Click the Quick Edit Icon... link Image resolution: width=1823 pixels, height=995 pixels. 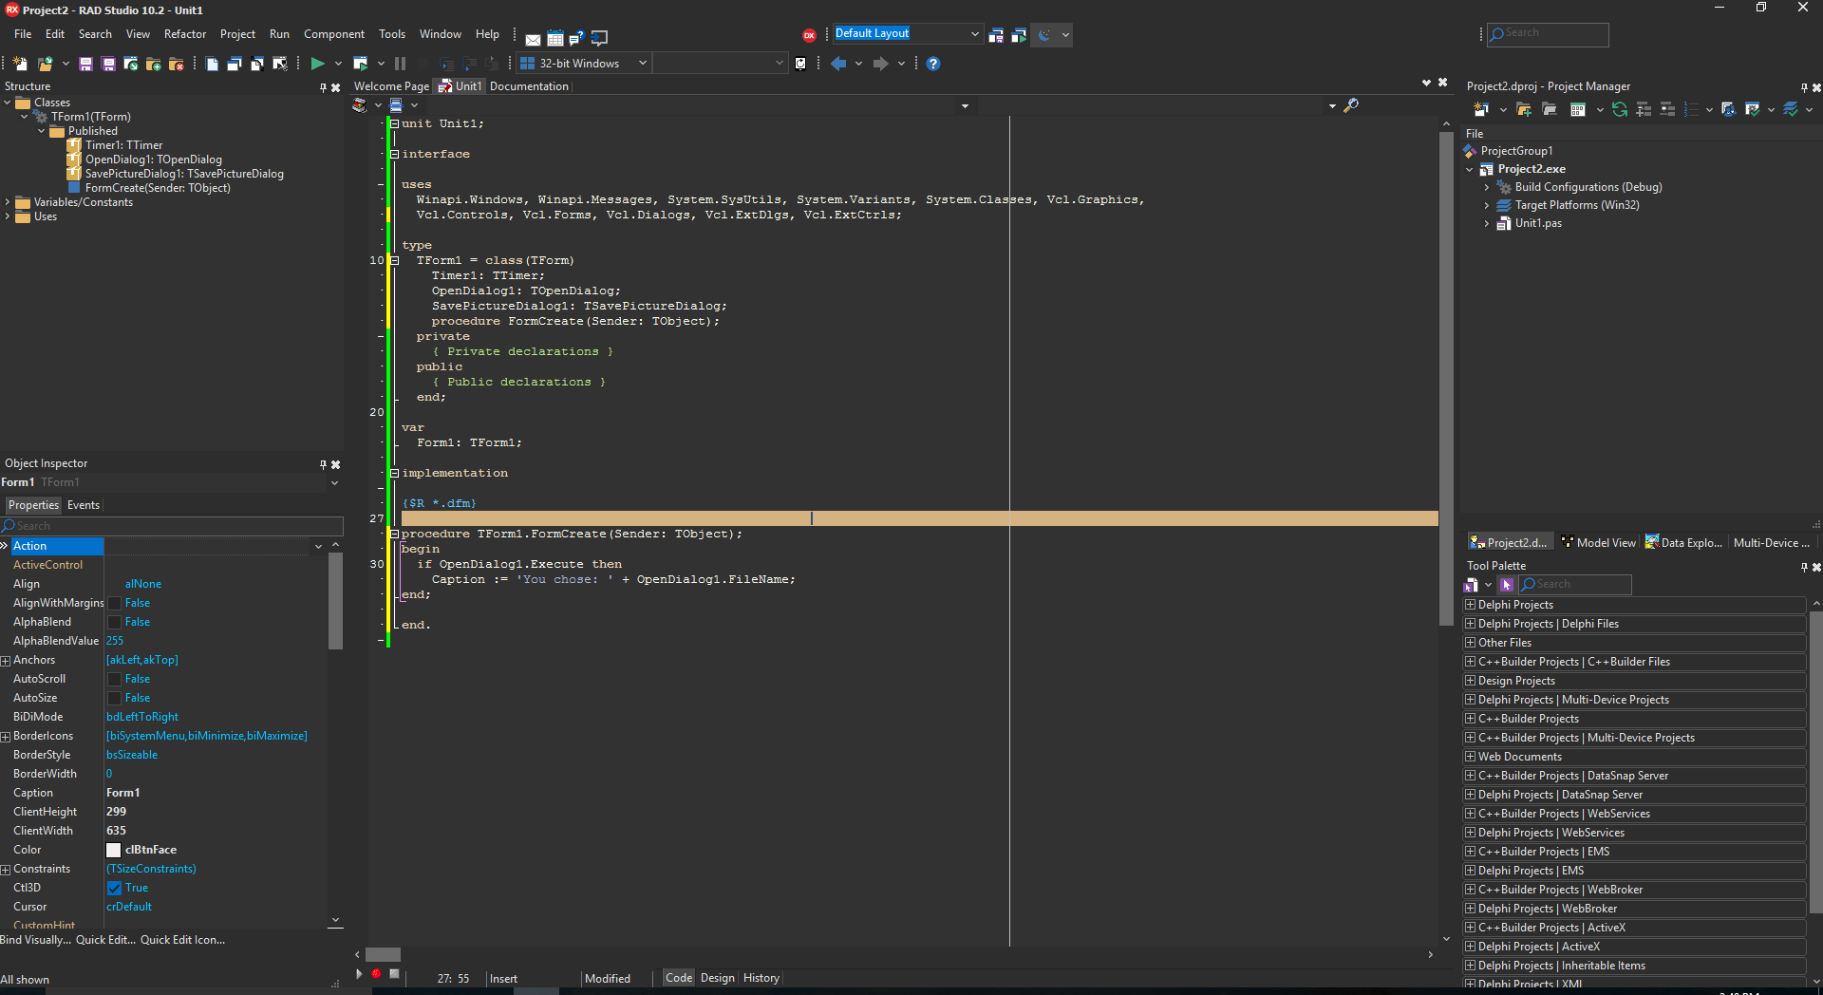[x=183, y=940]
